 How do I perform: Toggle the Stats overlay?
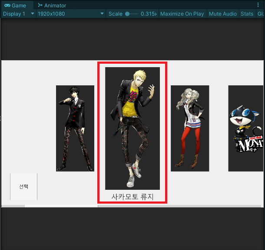coord(247,14)
